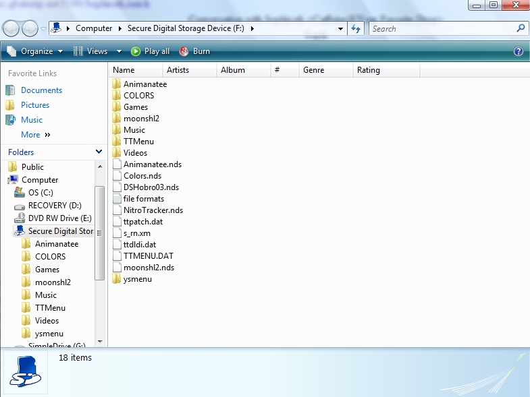
Task: Focus the Search input box
Action: click(443, 29)
